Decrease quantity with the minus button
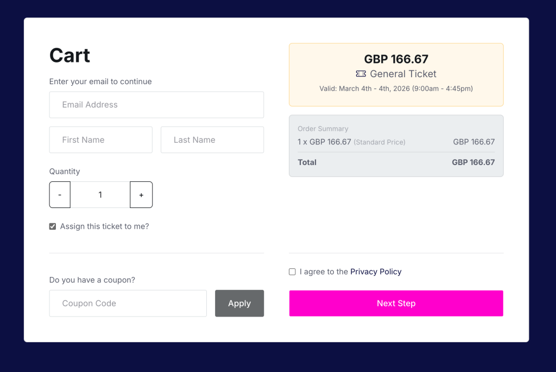Image resolution: width=556 pixels, height=372 pixels. click(x=60, y=195)
